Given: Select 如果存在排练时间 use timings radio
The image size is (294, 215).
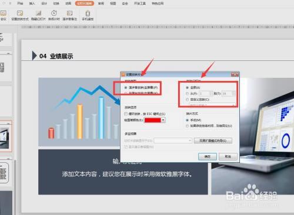Looking at the screenshot, I should click(x=187, y=126).
